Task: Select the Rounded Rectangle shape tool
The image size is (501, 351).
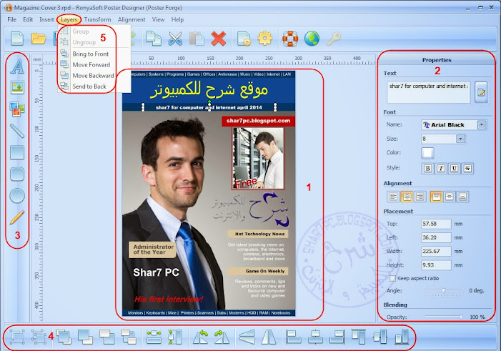Action: pos(17,174)
